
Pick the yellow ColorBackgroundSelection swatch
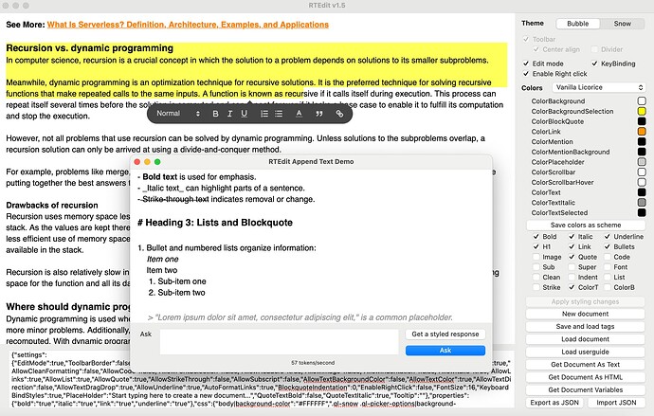tap(642, 111)
